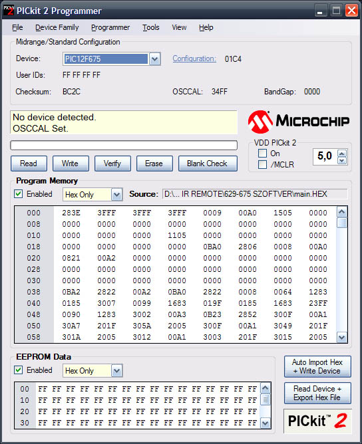Minimize the PICkit 2 Programmer window
This screenshot has width=362, height=444.
(320, 11)
